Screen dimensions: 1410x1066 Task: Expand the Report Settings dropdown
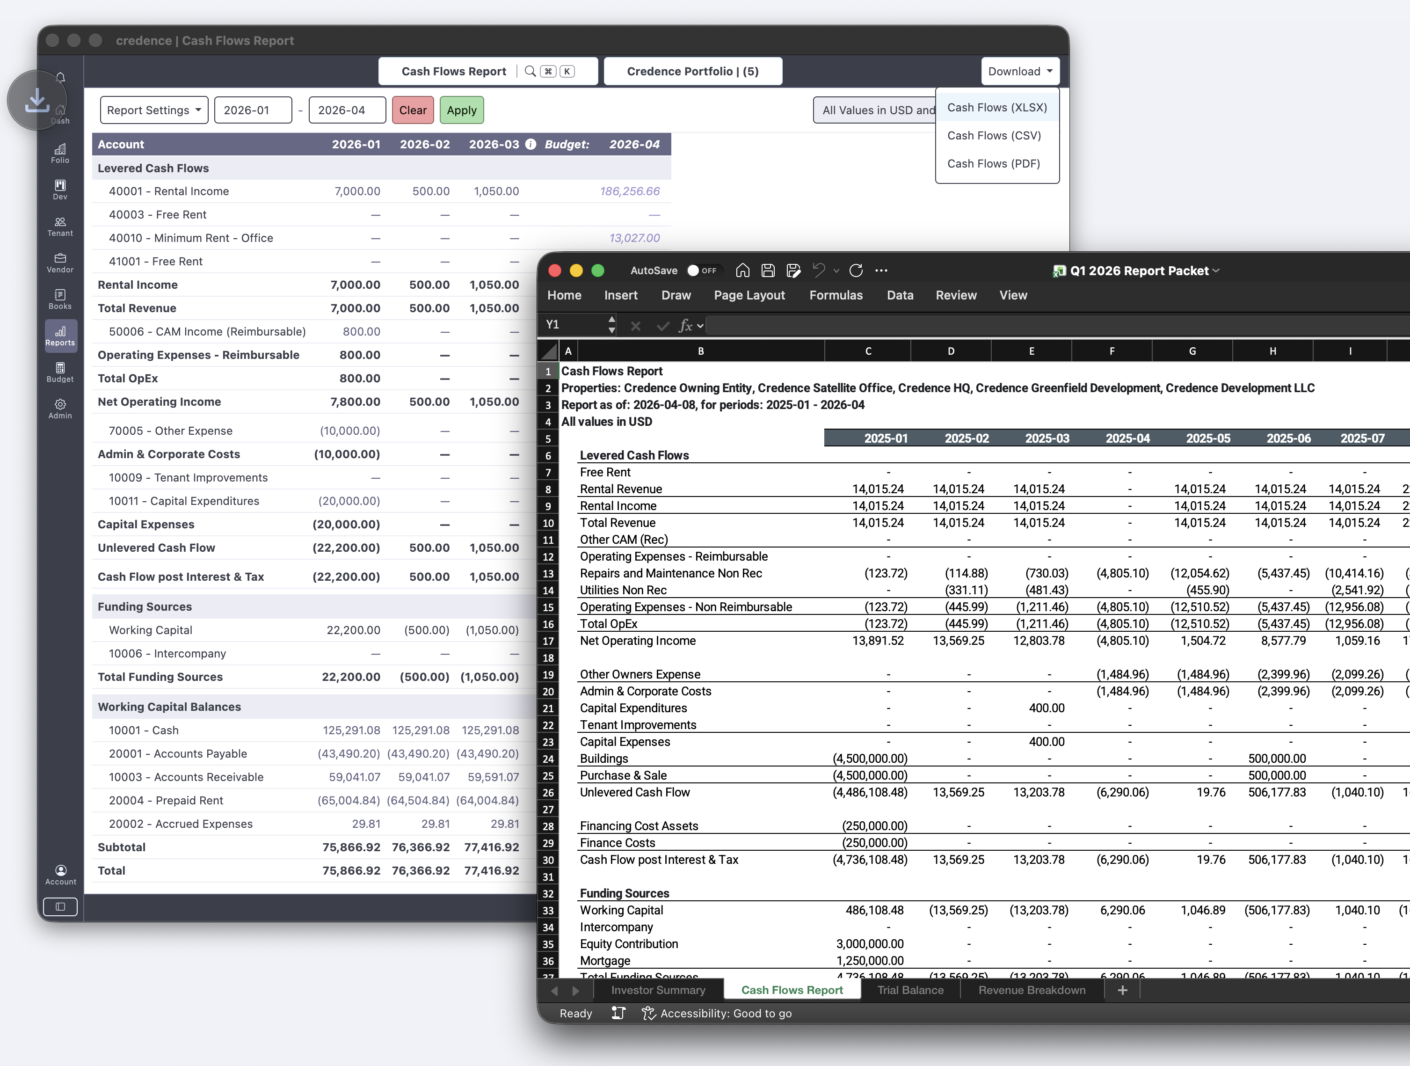(x=153, y=110)
